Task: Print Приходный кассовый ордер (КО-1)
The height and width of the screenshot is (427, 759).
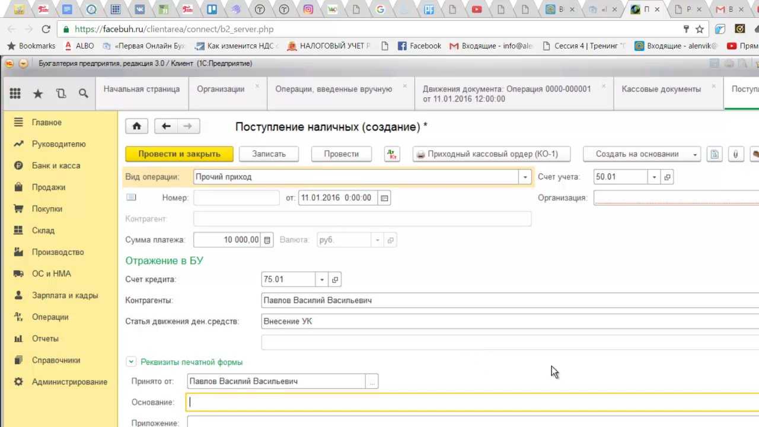Action: pos(492,154)
